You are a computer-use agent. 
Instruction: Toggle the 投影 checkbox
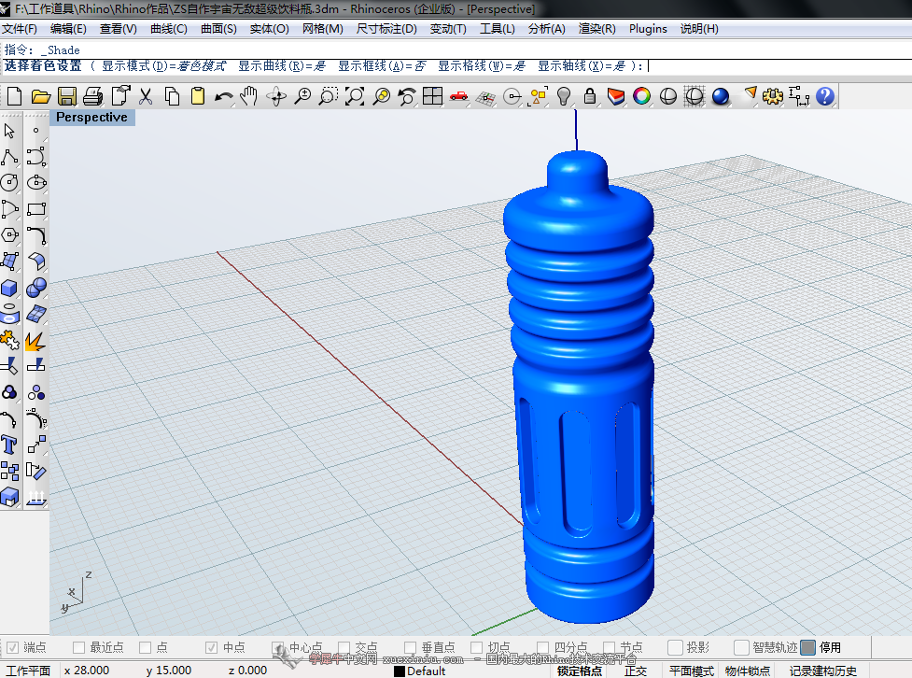(675, 647)
